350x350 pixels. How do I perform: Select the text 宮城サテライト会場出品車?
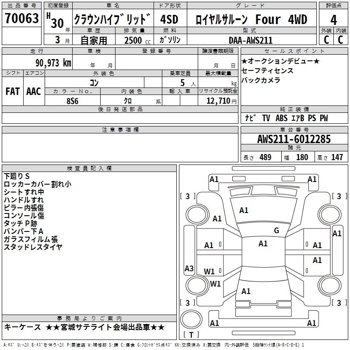(x=105, y=327)
